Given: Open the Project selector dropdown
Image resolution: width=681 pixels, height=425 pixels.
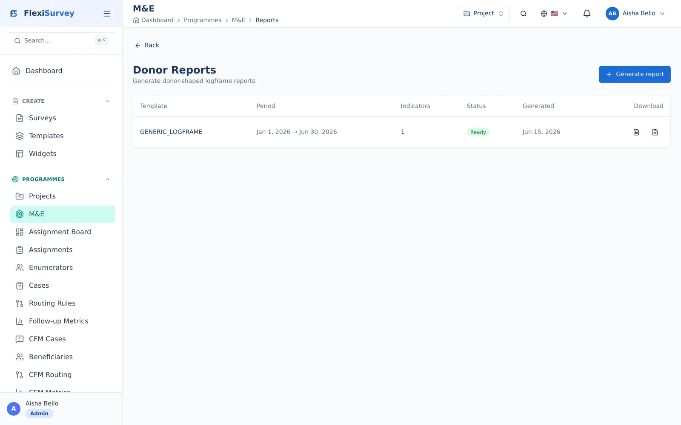Looking at the screenshot, I should pyautogui.click(x=484, y=14).
